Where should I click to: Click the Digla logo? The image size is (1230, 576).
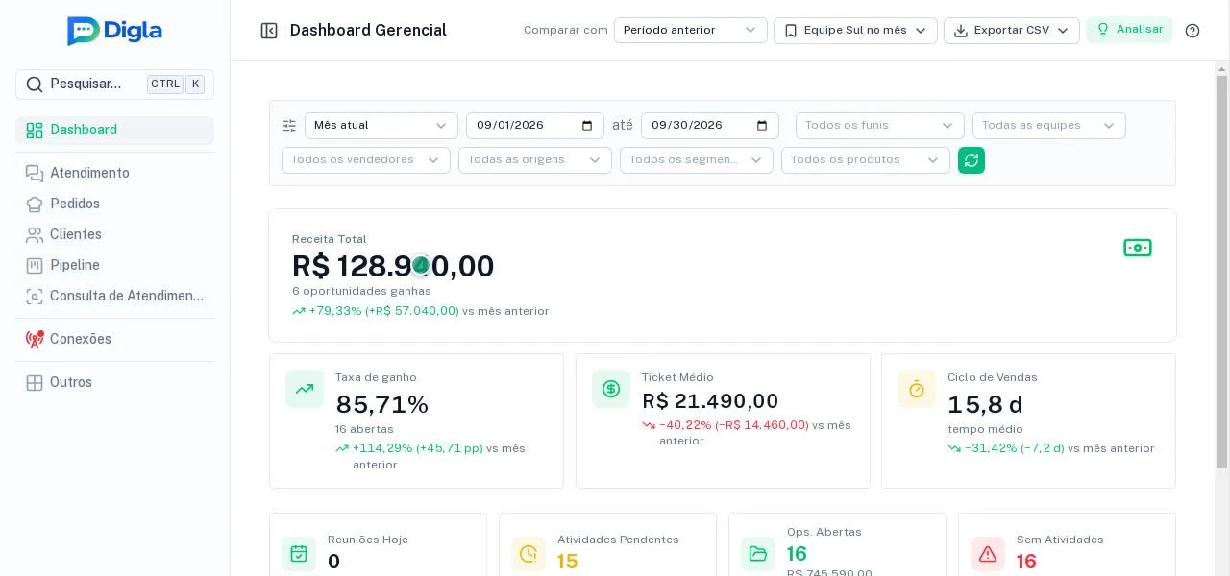coord(114,31)
